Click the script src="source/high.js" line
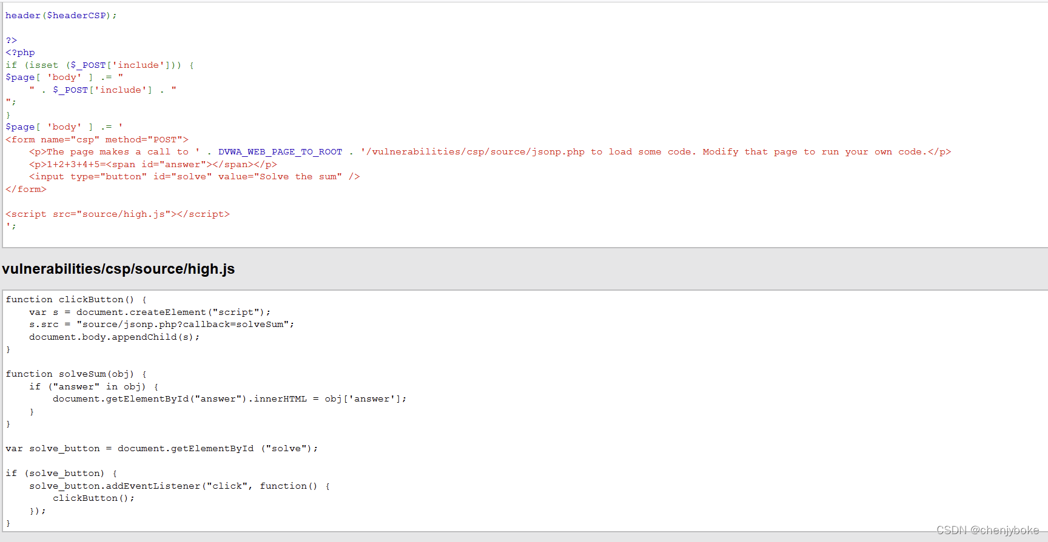The width and height of the screenshot is (1048, 542). 118,214
